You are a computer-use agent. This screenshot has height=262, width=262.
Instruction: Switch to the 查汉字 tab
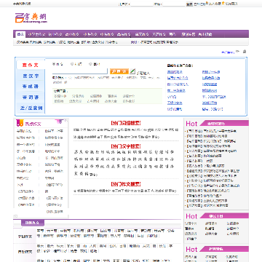[31, 76]
